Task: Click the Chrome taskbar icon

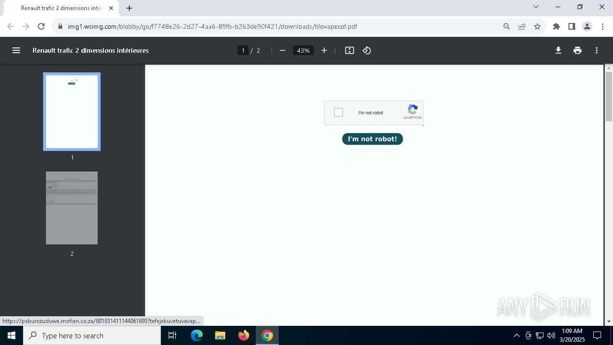Action: (267, 335)
